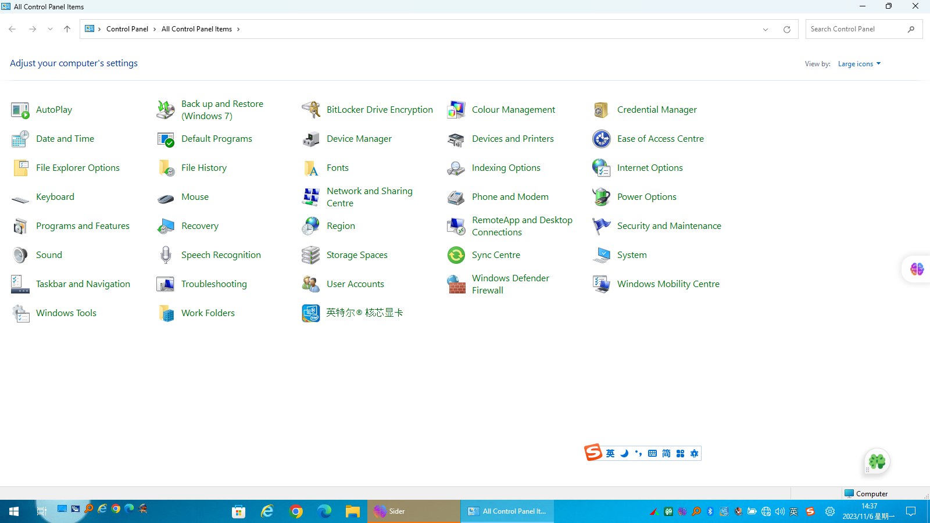930x523 pixels.
Task: Click the Keyboard icon
Action: 20,199
